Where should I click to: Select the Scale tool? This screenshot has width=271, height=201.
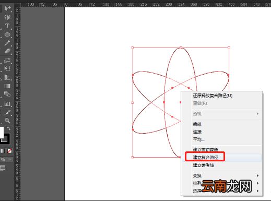7,60
